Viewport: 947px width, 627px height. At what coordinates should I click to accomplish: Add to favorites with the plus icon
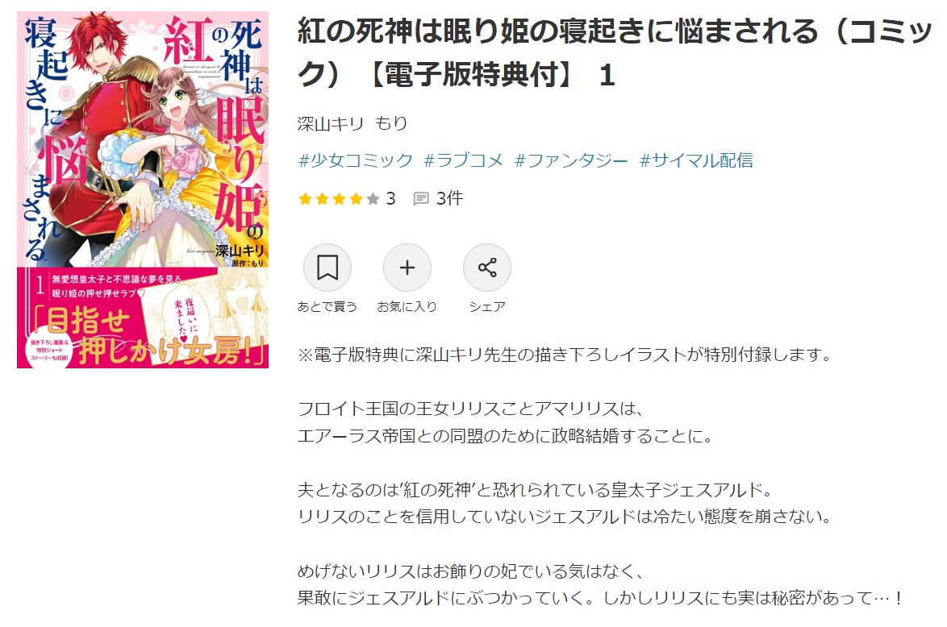tap(407, 268)
